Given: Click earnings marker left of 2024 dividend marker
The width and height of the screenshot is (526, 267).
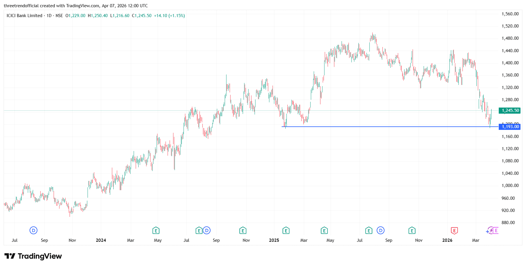Looking at the screenshot, I should pos(199,230).
